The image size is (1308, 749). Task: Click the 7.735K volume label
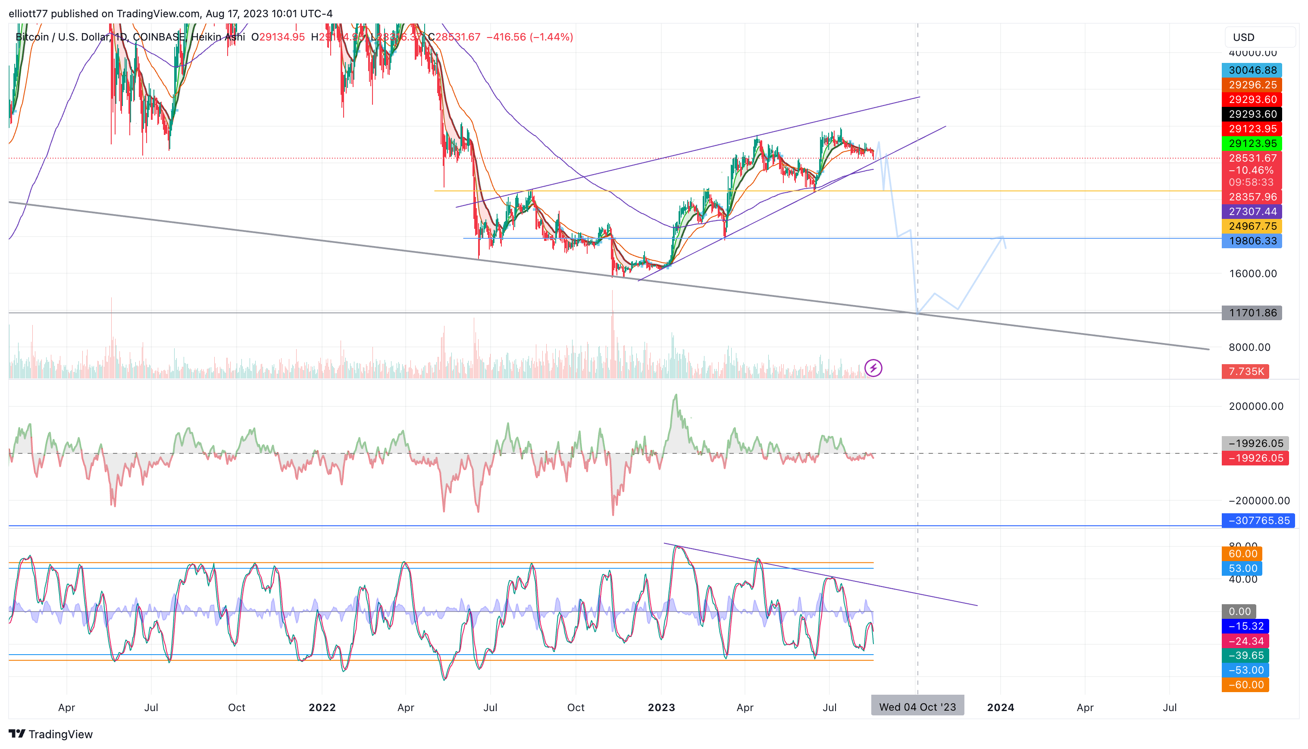(1245, 371)
